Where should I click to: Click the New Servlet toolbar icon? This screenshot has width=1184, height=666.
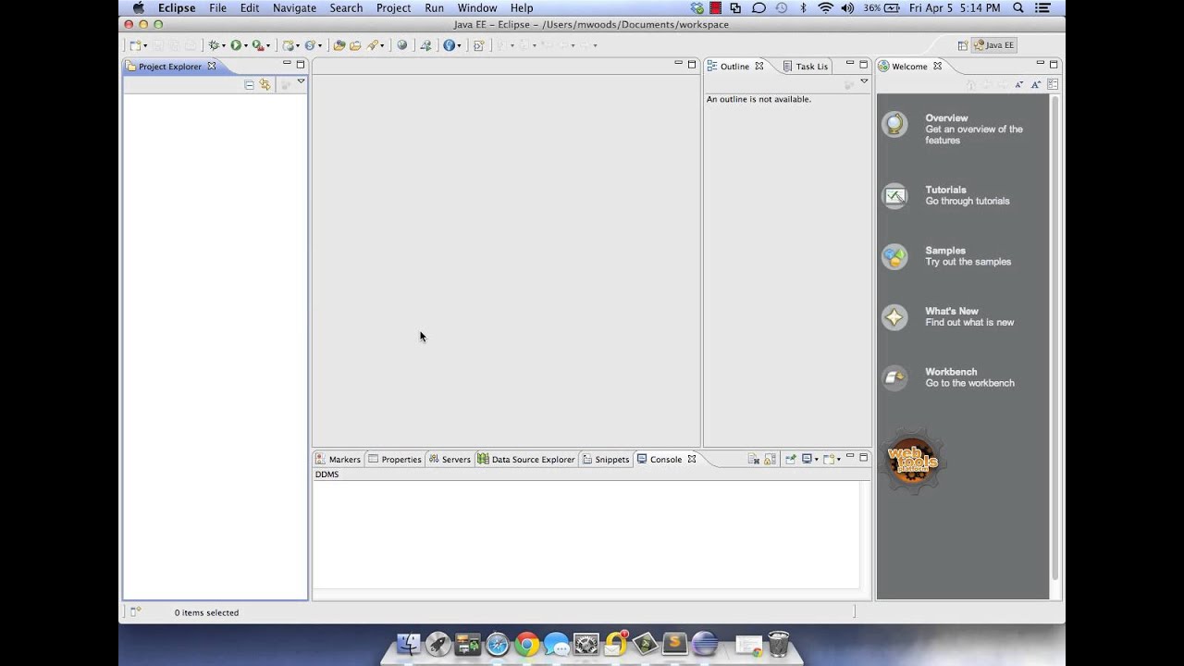pos(310,45)
